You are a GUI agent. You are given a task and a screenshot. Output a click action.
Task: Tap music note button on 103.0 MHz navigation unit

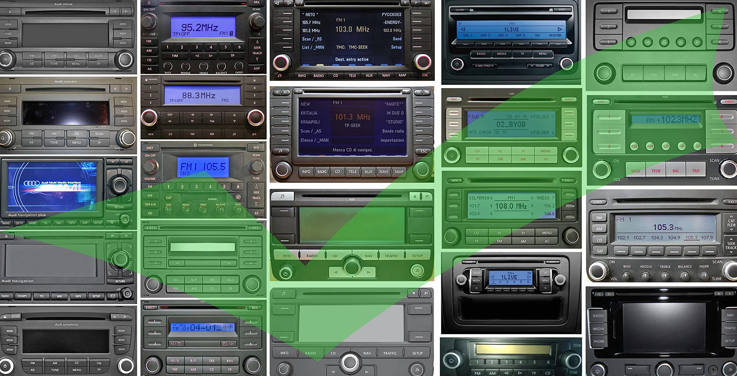click(280, 75)
